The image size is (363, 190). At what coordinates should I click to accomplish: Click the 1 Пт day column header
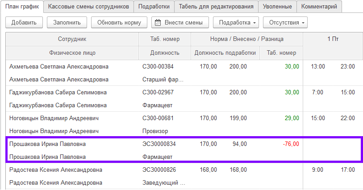tap(333, 39)
